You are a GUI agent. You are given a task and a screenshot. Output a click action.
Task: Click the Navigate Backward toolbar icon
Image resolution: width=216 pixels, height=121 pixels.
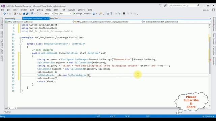4,13
